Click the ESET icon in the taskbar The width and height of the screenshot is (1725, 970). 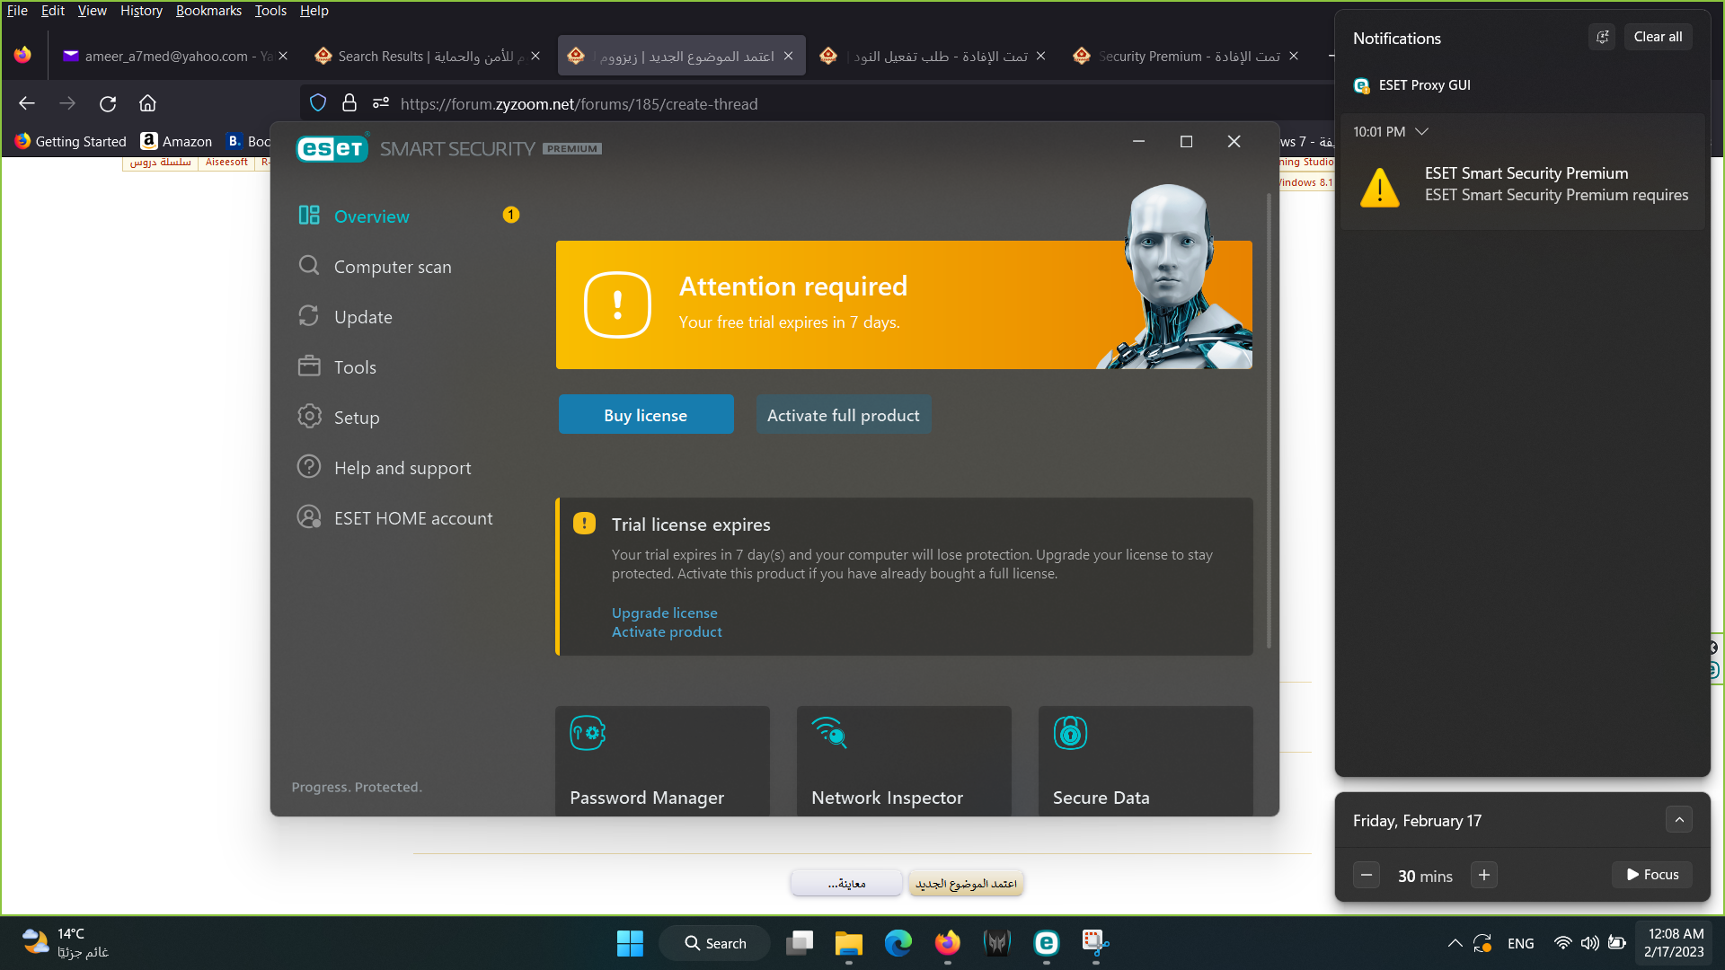tap(1047, 943)
